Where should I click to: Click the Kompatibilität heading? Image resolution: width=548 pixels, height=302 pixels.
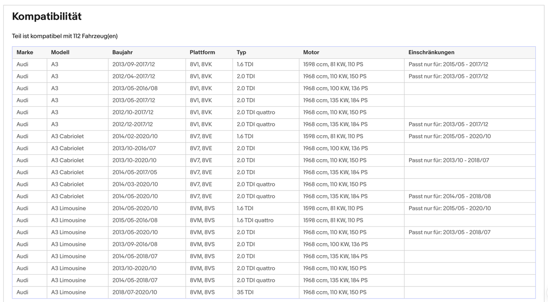pos(47,16)
